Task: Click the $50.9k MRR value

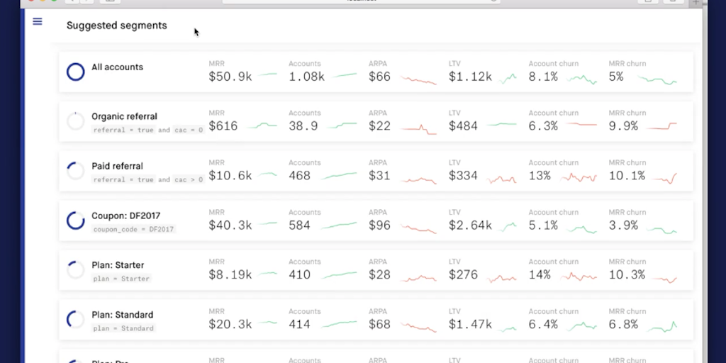Action: pos(230,77)
